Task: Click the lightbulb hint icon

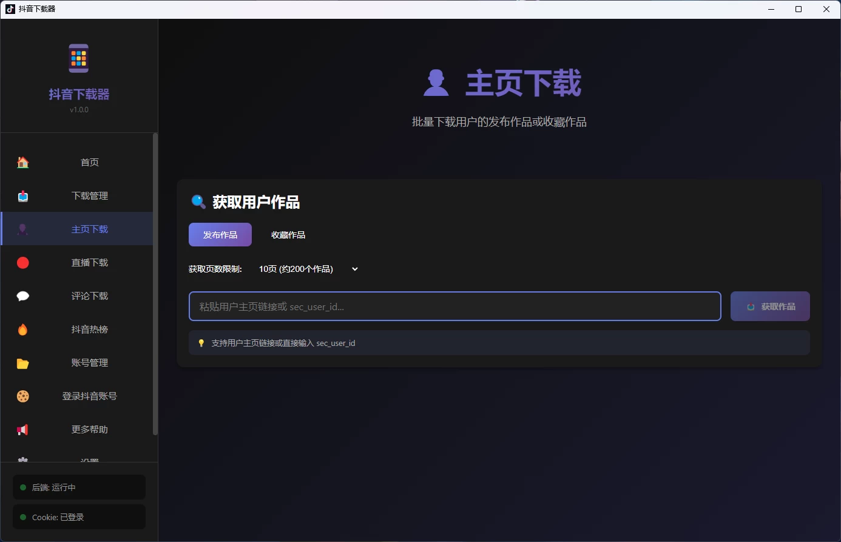Action: coord(201,343)
